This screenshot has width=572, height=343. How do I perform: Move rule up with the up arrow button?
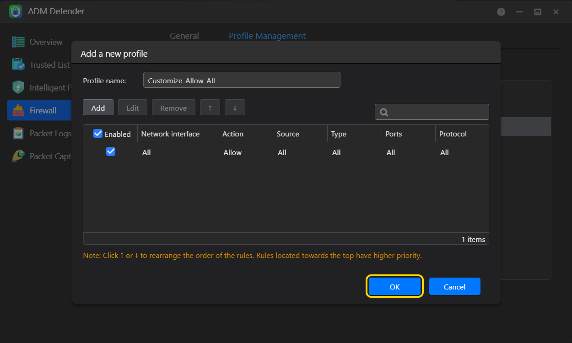point(210,107)
